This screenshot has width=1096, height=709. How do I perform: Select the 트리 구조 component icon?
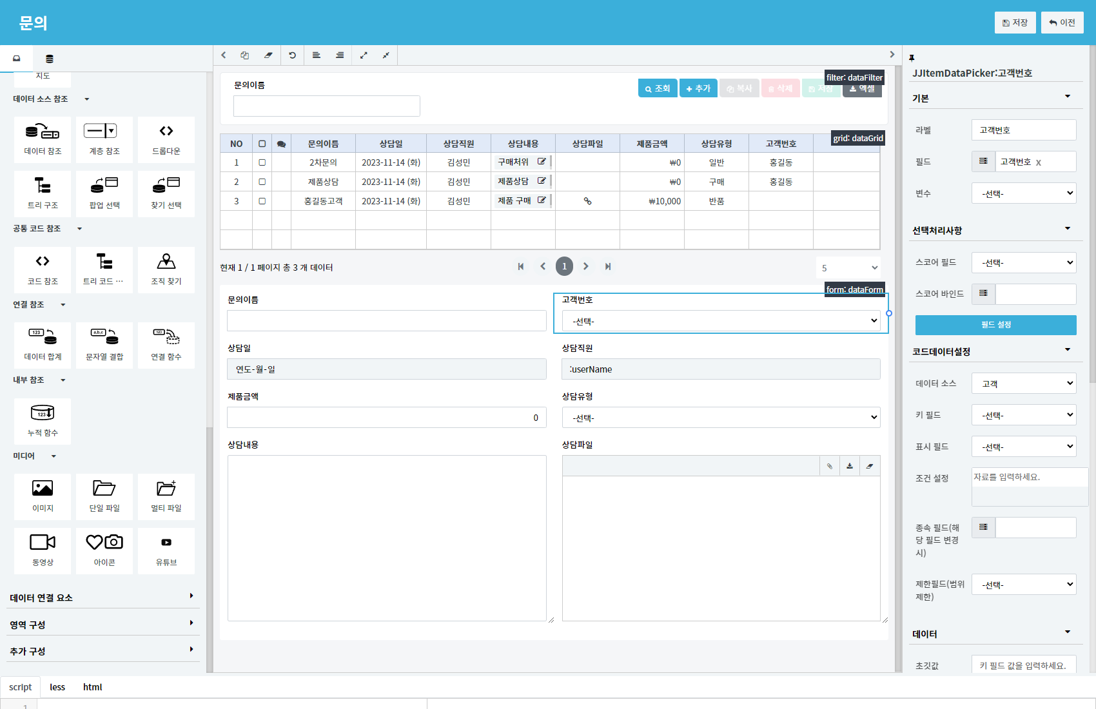coord(43,193)
